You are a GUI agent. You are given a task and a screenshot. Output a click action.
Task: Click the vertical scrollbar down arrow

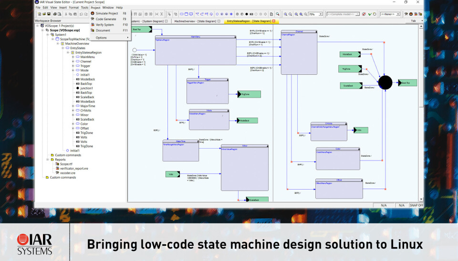coord(421,200)
